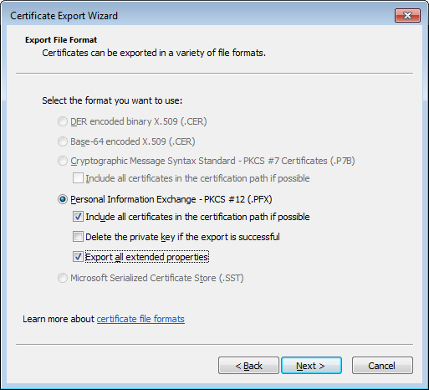
Task: Select DER encoded binary X.509 radio button
Action: point(63,121)
